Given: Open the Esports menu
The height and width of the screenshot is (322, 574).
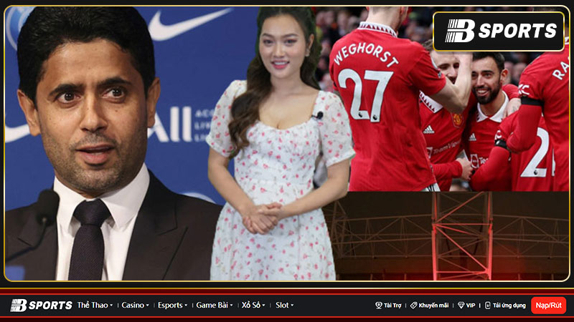Looking at the screenshot, I should pos(170,306).
